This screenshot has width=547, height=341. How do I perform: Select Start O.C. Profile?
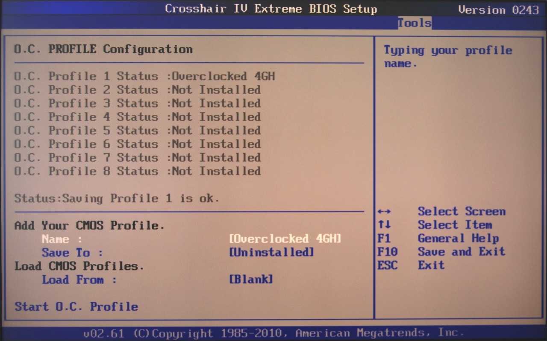pyautogui.click(x=76, y=306)
